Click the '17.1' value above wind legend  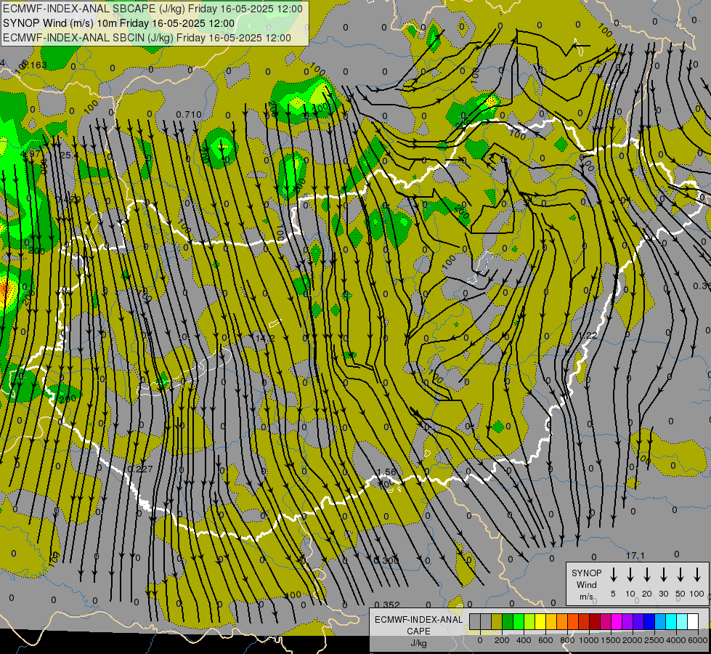[x=635, y=555]
